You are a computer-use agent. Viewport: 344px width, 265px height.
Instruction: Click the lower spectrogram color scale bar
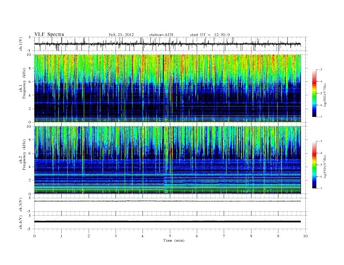pos(314,165)
